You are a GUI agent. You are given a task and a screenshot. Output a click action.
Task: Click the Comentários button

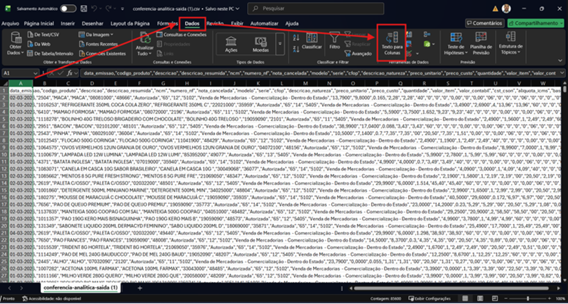point(485,23)
